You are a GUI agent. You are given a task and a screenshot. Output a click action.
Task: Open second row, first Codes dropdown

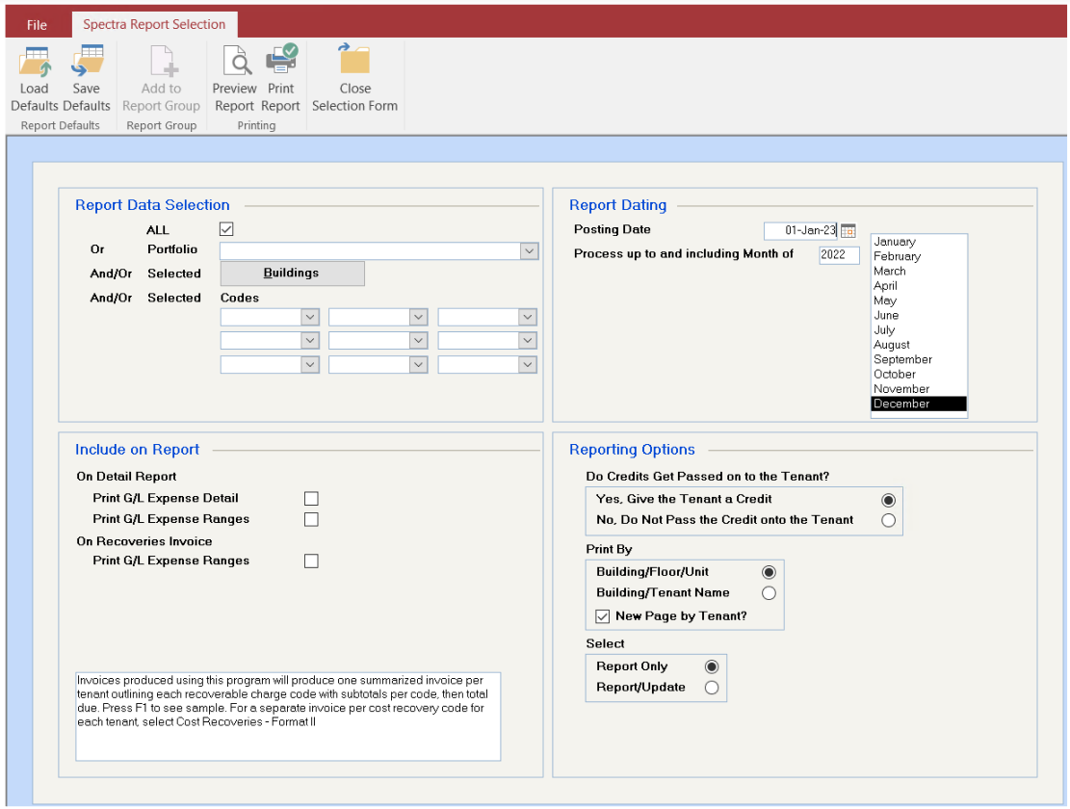(x=310, y=340)
